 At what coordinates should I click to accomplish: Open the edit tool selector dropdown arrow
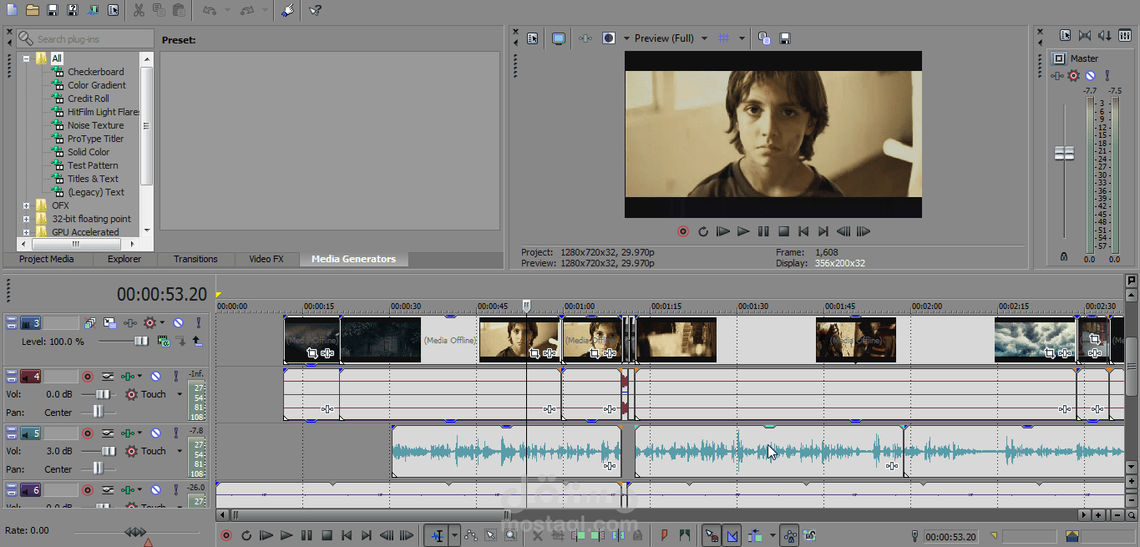point(454,535)
